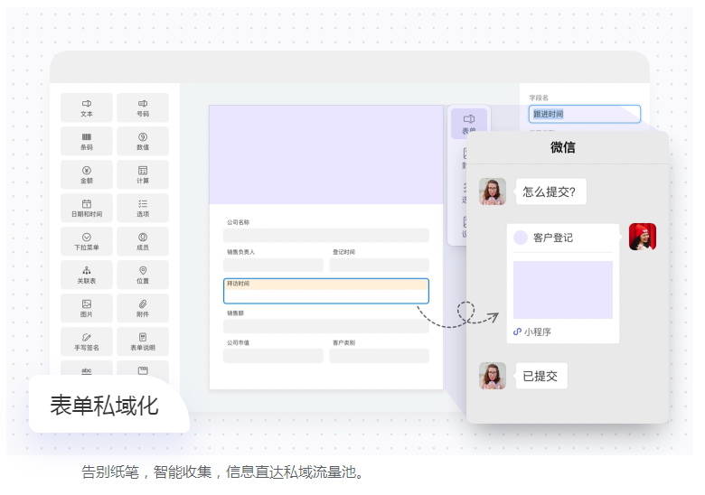
Task: Choose the 计算 calculation component
Action: click(143, 174)
